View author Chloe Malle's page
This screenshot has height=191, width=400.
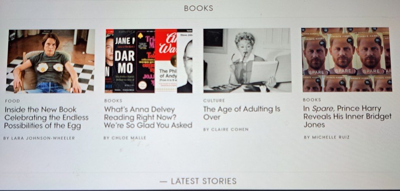(x=125, y=138)
